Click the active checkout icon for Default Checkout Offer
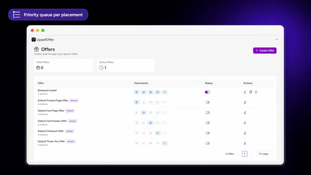The height and width of the screenshot is (175, 311). 157,133
